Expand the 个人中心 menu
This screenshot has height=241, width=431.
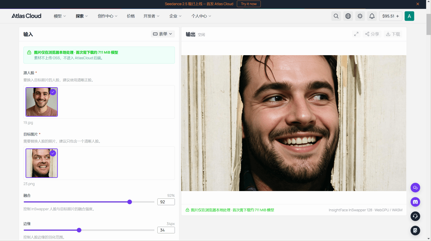point(201,16)
